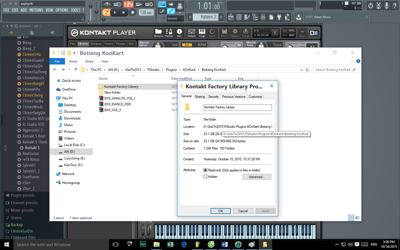
Task: Show Kontakt Output mixer icon
Action: coord(191,33)
